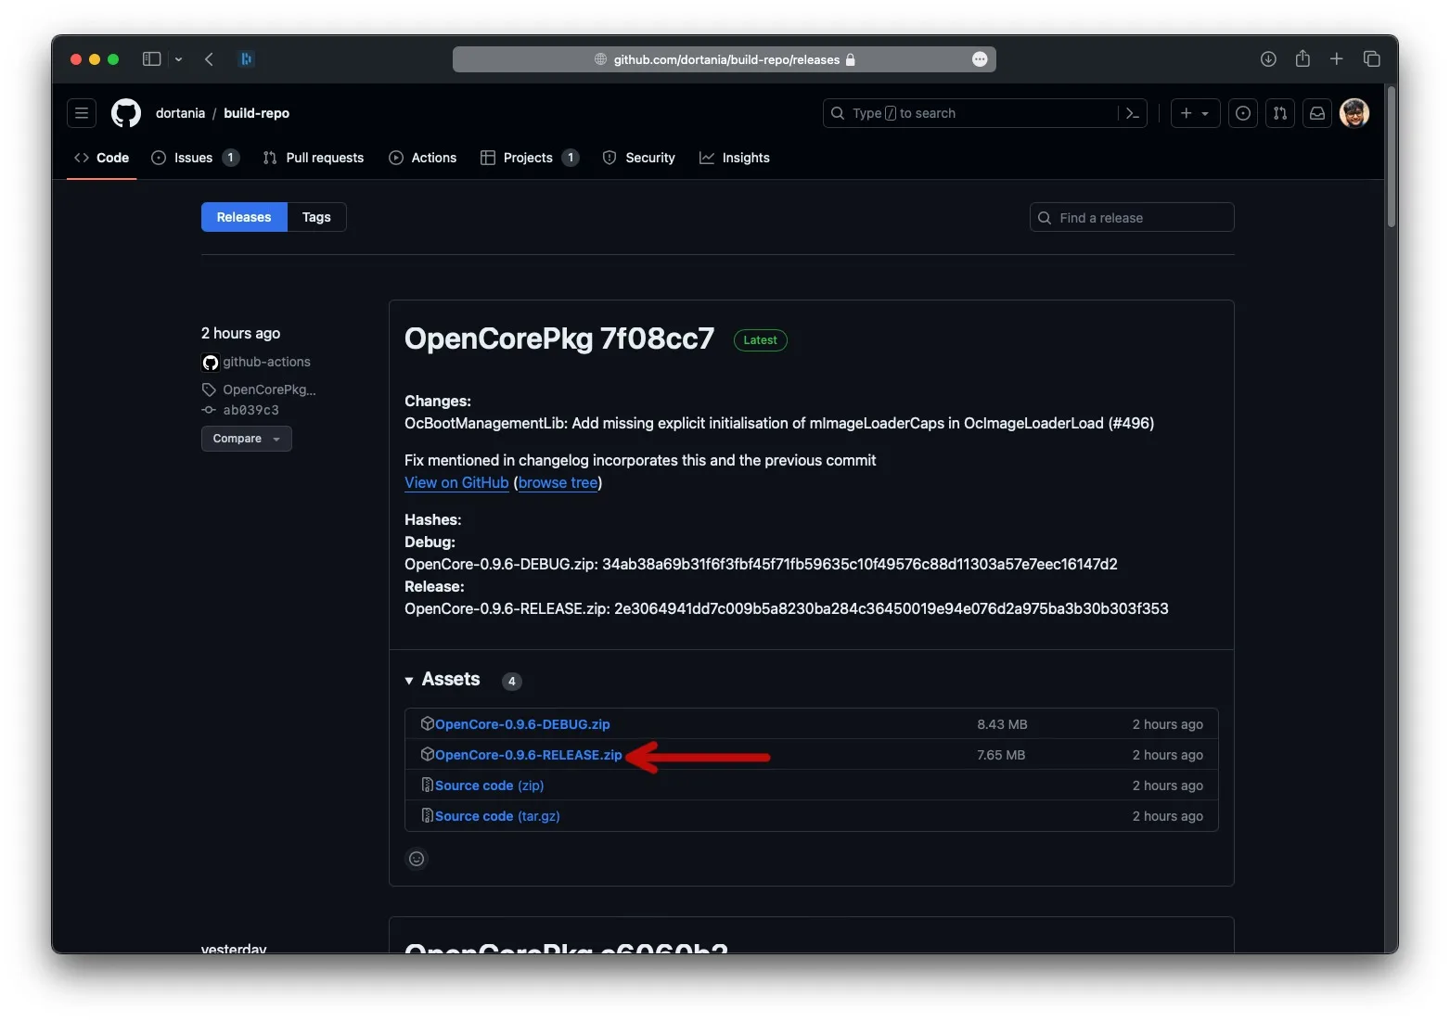1450x1022 pixels.
Task: Click the Latest release badge
Action: [x=761, y=340]
